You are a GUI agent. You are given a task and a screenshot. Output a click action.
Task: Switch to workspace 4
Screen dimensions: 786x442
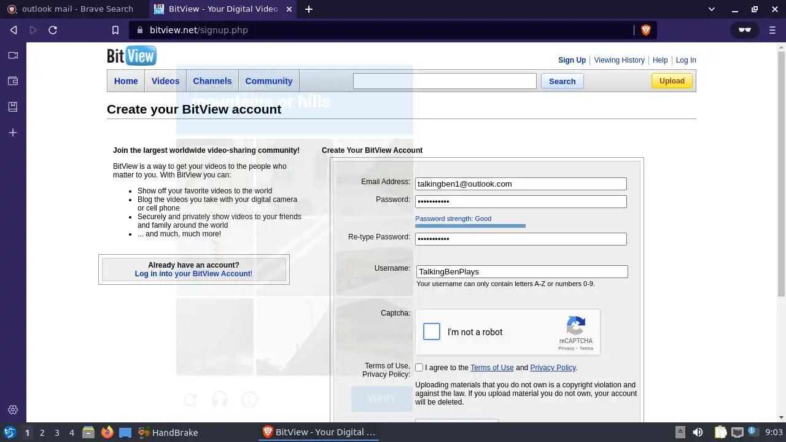[71, 433]
